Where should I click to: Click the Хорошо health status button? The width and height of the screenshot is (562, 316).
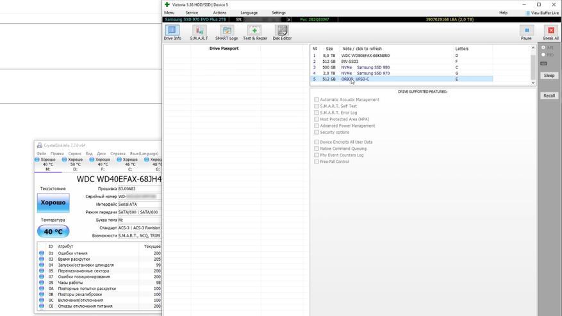click(53, 203)
